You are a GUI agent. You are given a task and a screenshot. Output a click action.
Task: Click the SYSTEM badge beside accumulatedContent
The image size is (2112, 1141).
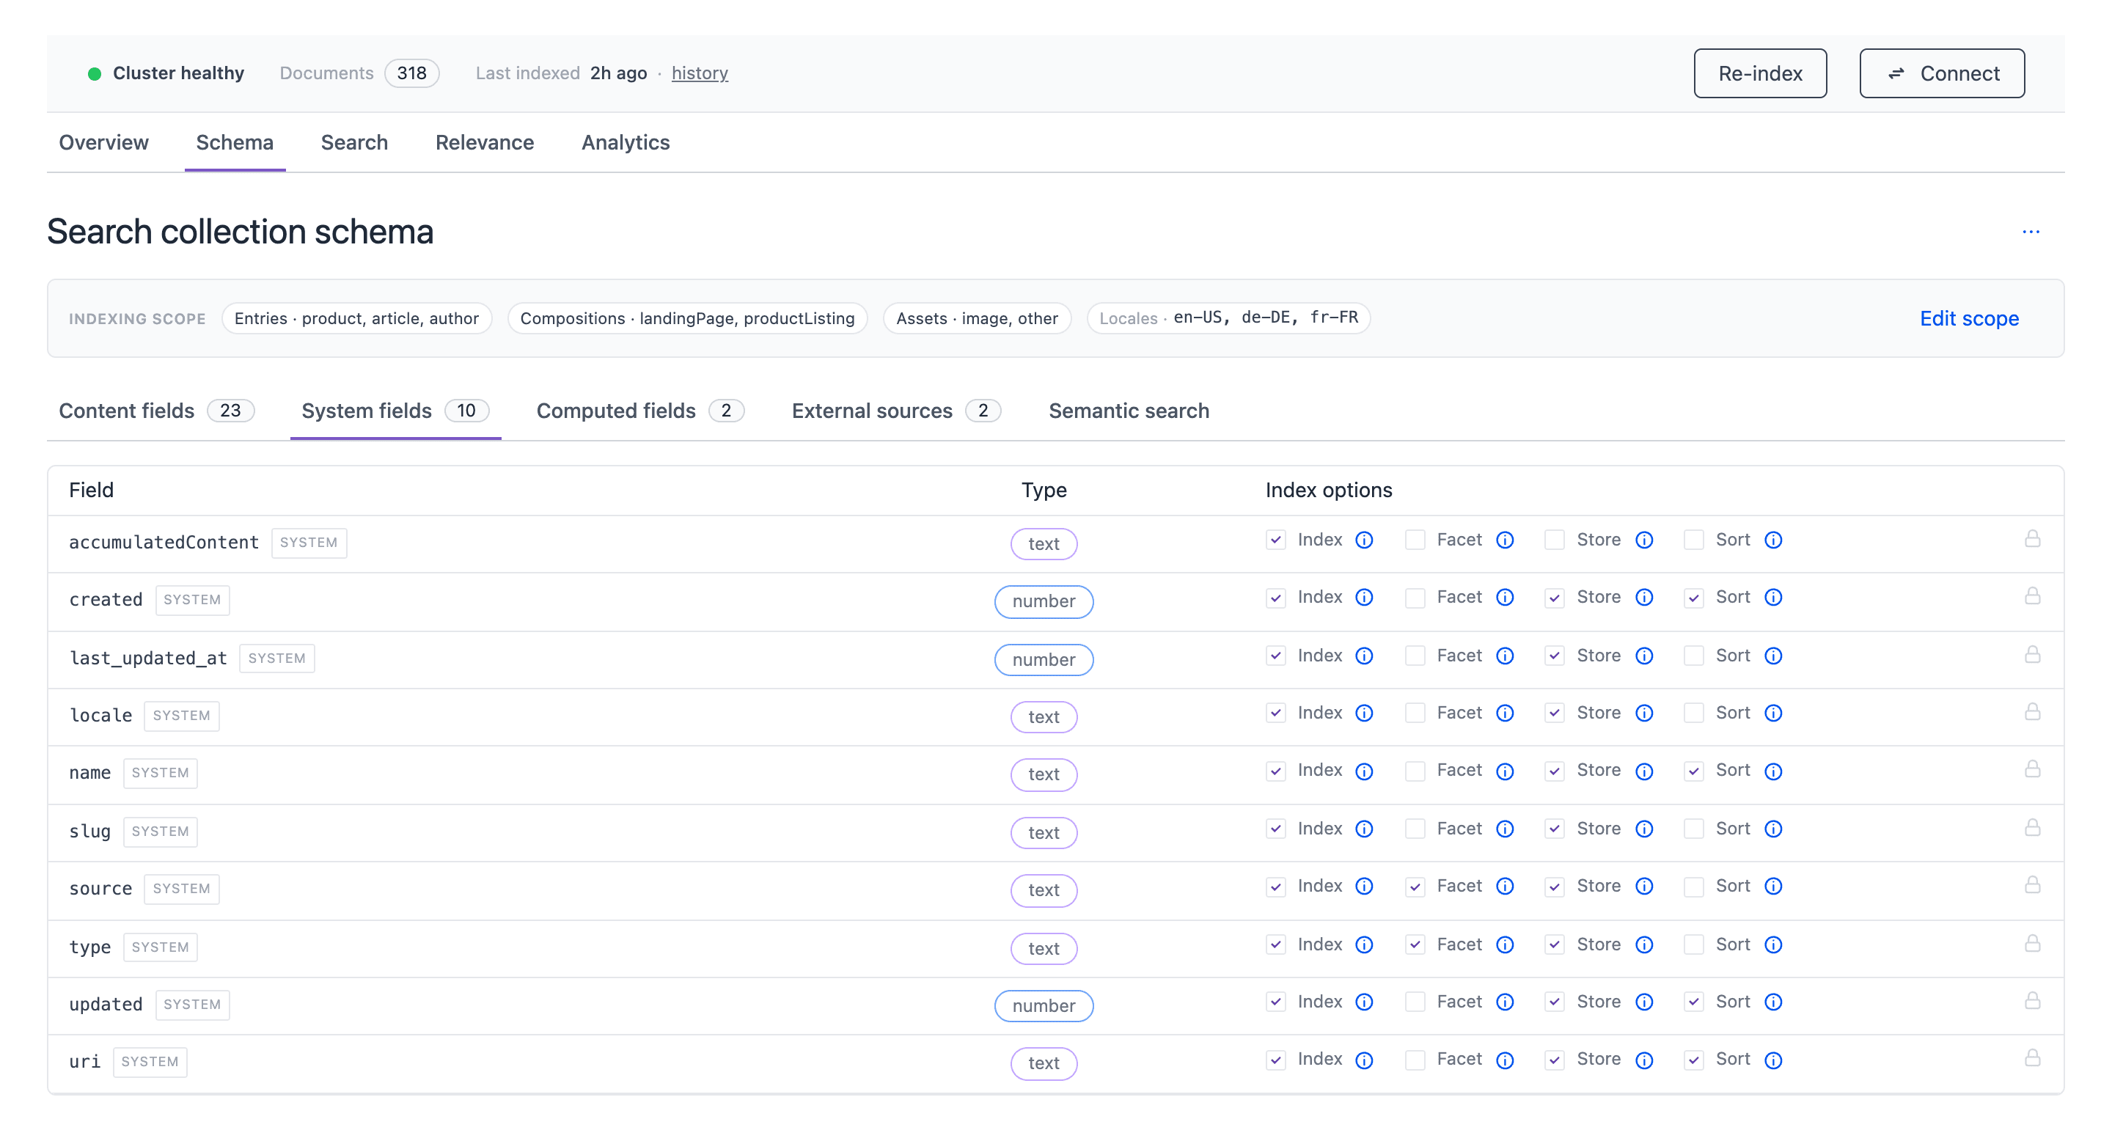click(x=308, y=543)
